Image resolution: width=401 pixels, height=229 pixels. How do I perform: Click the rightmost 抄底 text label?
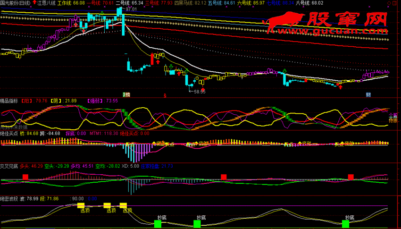[350, 218]
